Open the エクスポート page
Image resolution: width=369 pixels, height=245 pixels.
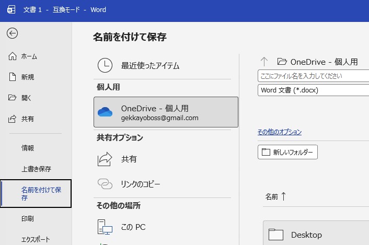click(36, 239)
